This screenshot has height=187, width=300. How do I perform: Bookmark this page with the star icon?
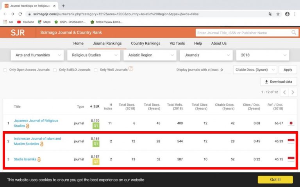point(278,14)
